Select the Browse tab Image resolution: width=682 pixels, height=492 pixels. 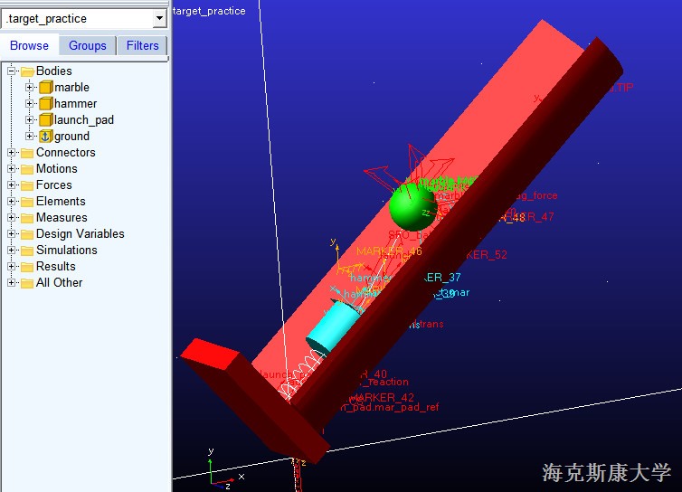point(30,45)
